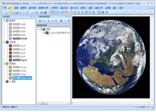Toggle the second highlighted layer-tree panel button
The height and width of the screenshot is (112, 156).
pyautogui.click(x=55, y=12)
